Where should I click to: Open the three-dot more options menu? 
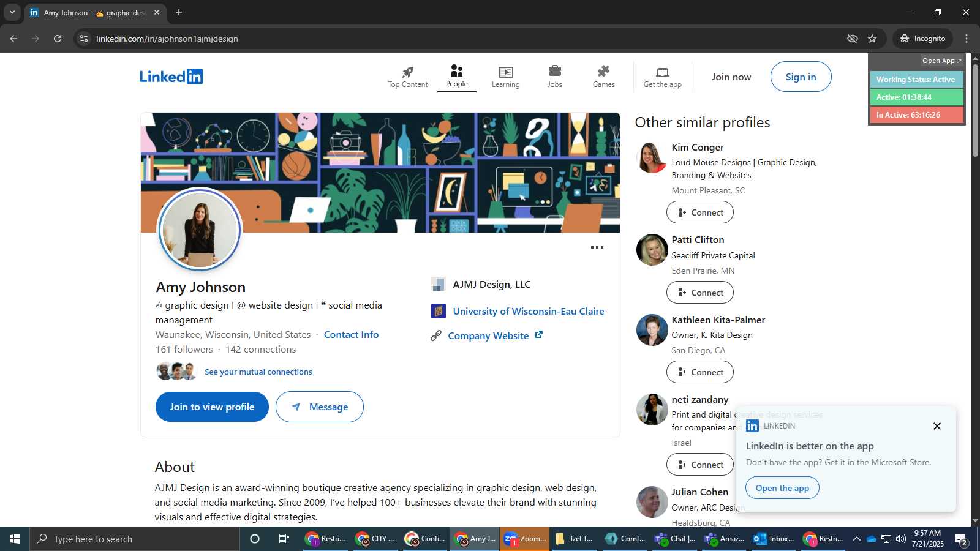597,247
